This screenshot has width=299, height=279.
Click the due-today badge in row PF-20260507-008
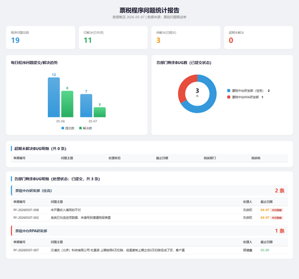(x=277, y=210)
